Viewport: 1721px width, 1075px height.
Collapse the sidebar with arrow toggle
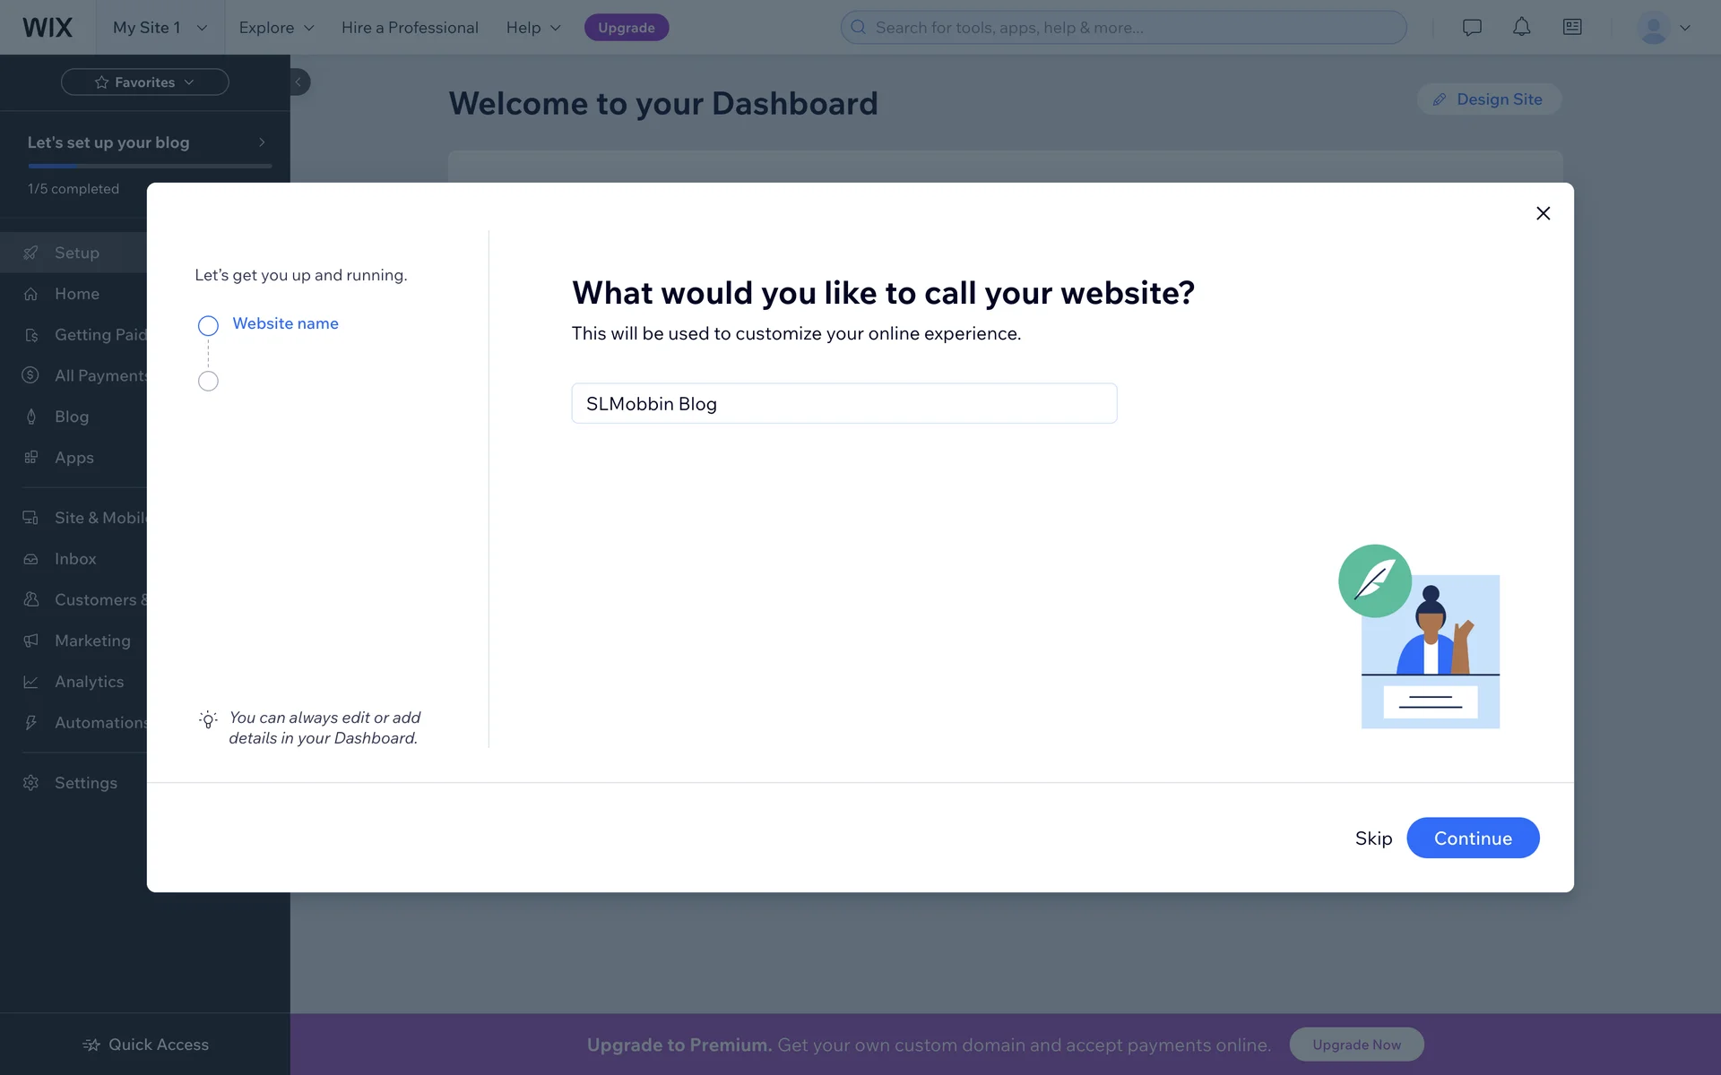298,82
